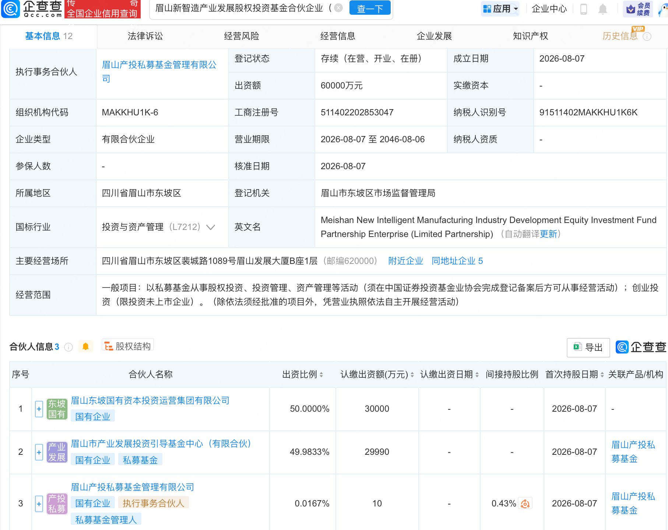The width and height of the screenshot is (668, 530).
Task: Open 企业中心 link
Action: [x=549, y=8]
